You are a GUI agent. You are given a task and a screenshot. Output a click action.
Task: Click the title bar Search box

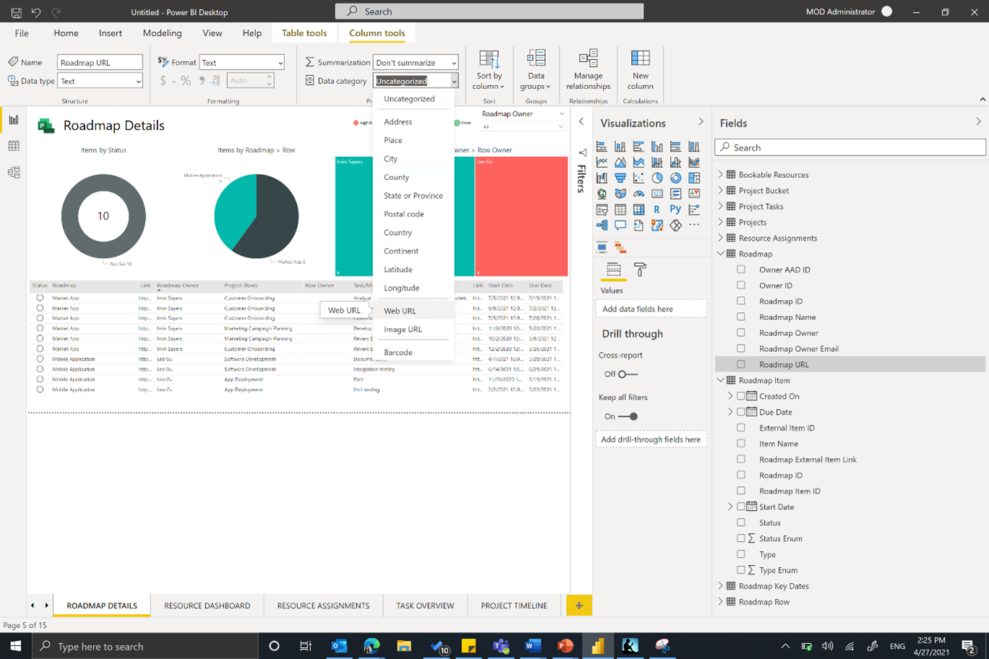coord(489,12)
